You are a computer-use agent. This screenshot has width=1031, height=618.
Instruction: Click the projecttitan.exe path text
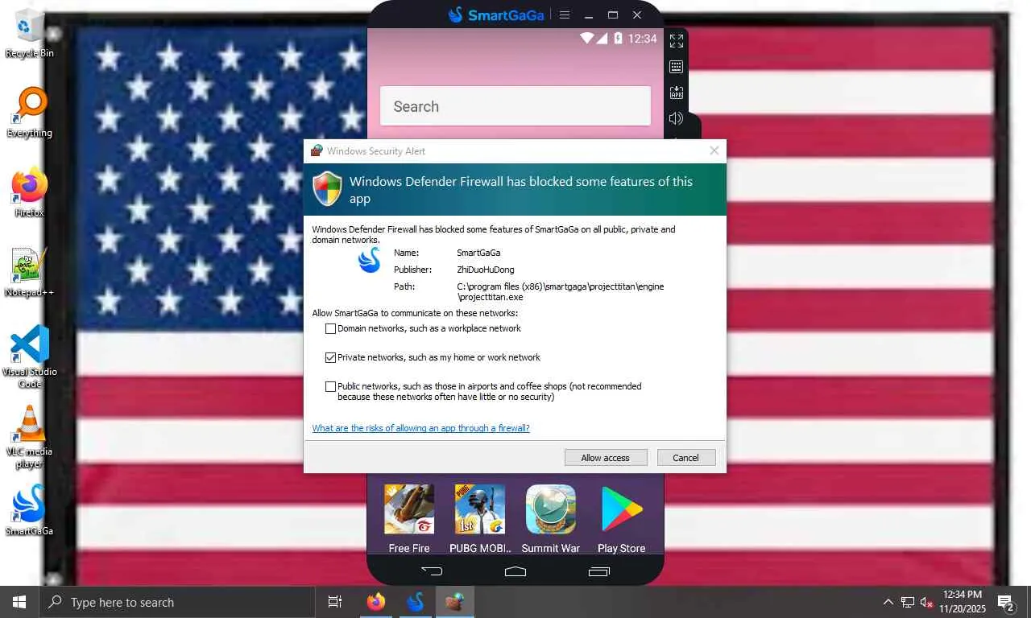click(x=561, y=292)
